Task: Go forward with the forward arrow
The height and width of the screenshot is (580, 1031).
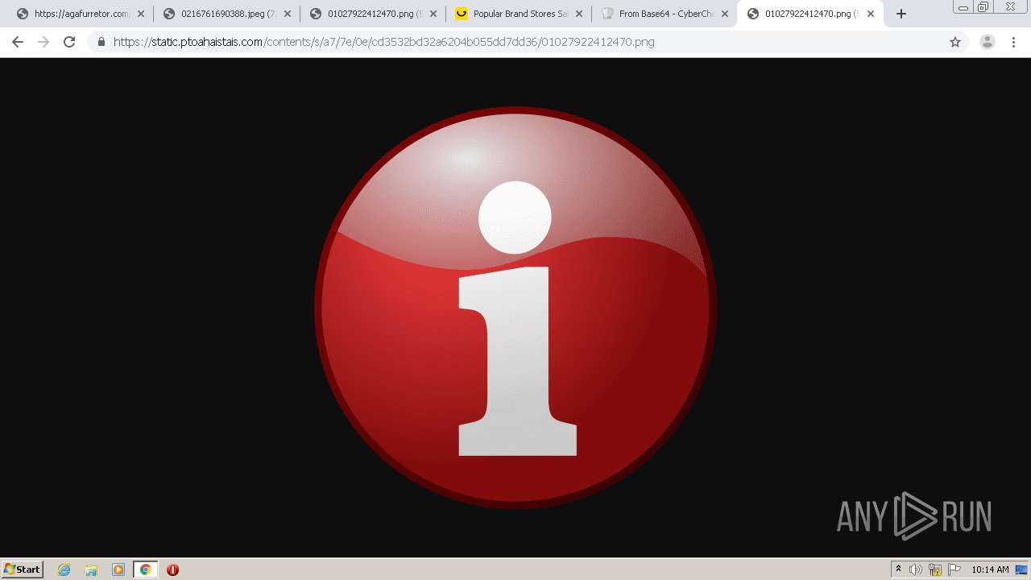Action: [x=43, y=42]
